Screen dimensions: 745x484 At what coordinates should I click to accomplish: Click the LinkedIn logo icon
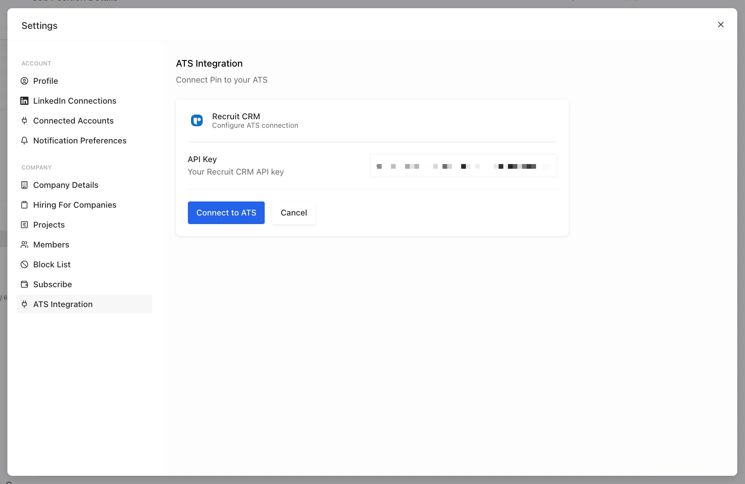[24, 101]
